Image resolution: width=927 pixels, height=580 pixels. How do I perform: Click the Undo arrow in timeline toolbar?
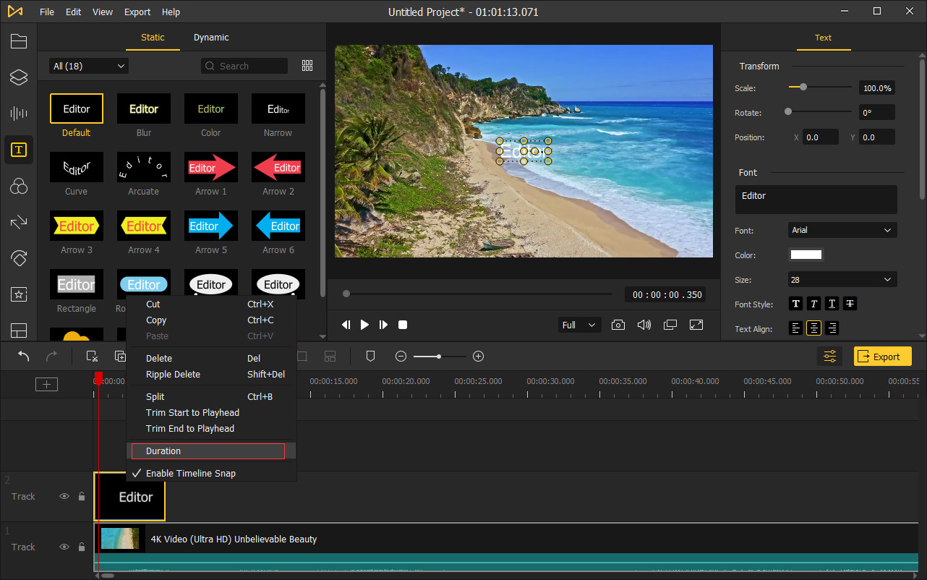click(24, 357)
